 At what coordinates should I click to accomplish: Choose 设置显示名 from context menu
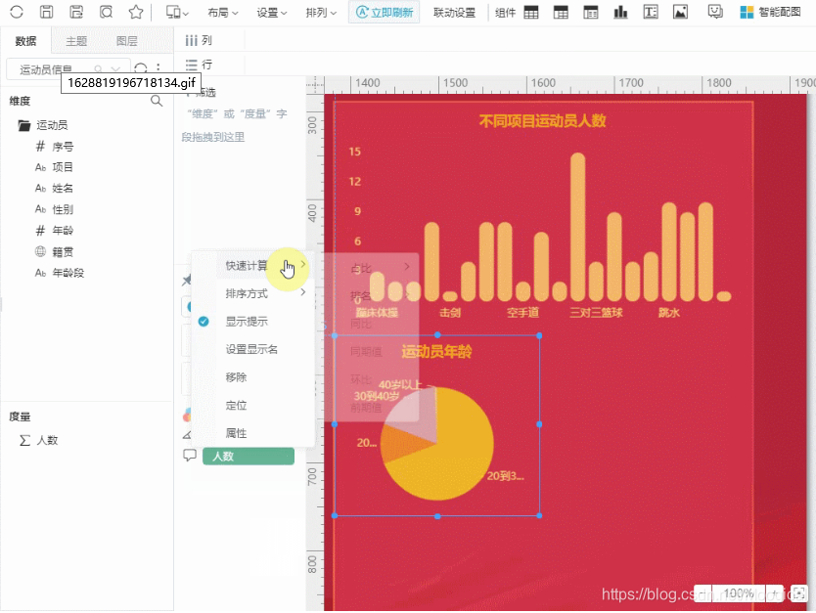pyautogui.click(x=252, y=349)
